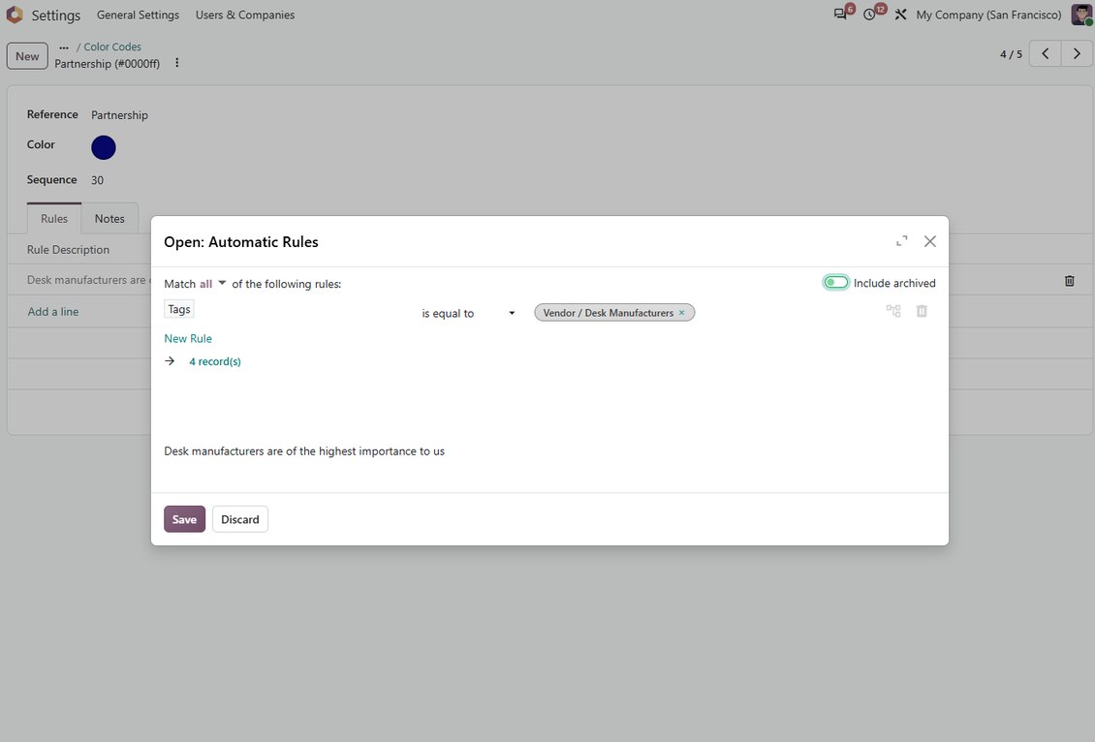
Task: Open the record actions kebab menu
Action: (177, 63)
